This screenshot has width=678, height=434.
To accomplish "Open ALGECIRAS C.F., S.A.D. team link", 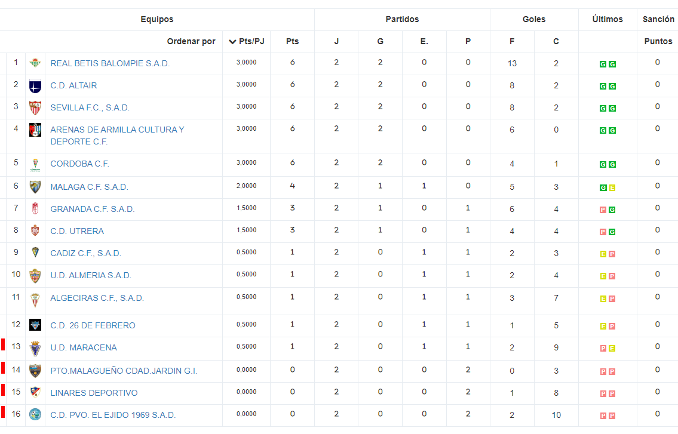I will pyautogui.click(x=97, y=298).
